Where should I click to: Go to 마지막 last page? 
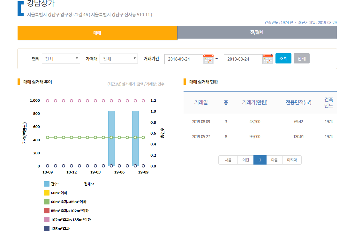pyautogui.click(x=292, y=160)
